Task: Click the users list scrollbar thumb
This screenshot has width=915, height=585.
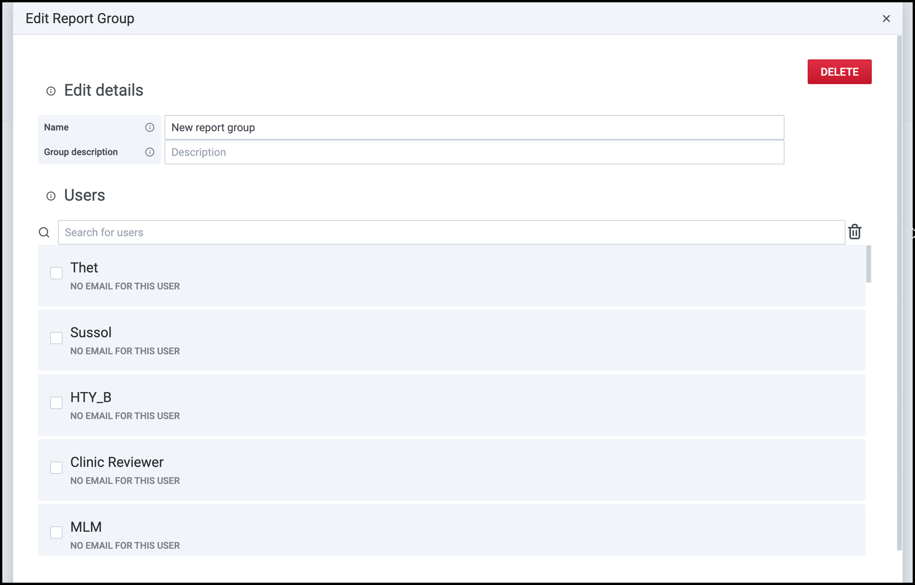Action: click(869, 264)
